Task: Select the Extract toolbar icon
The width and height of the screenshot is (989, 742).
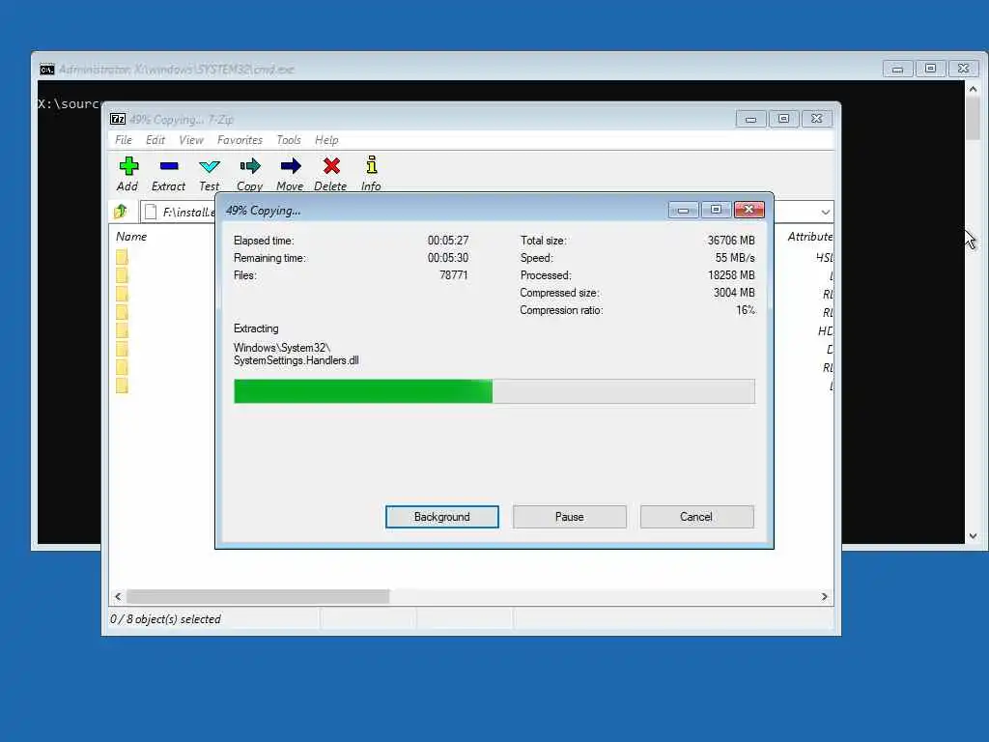Action: point(169,166)
